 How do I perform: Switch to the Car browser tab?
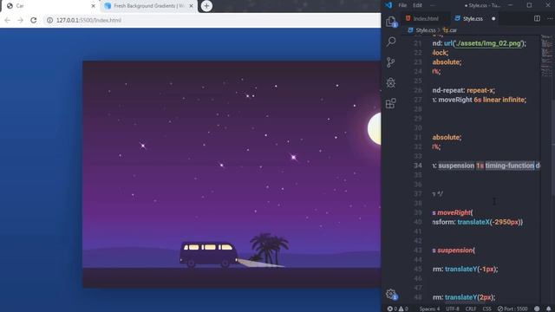49,6
